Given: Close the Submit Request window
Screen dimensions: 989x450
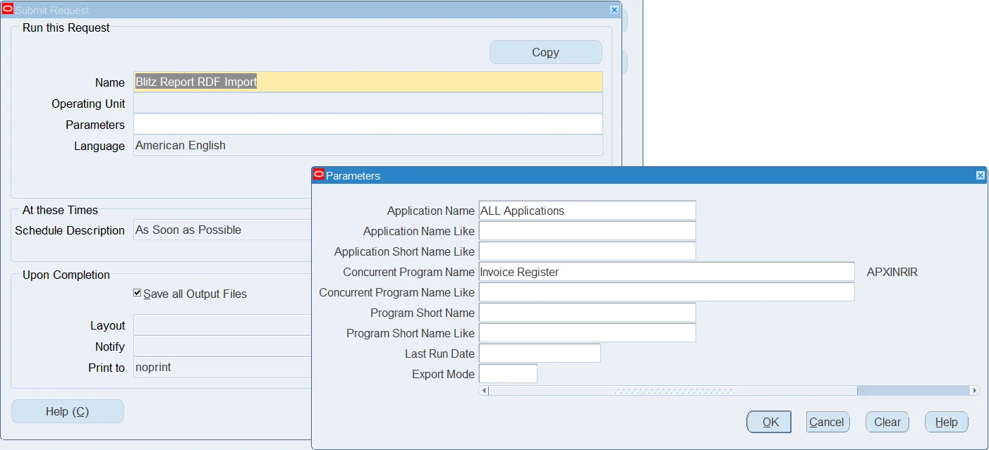Looking at the screenshot, I should coord(614,10).
